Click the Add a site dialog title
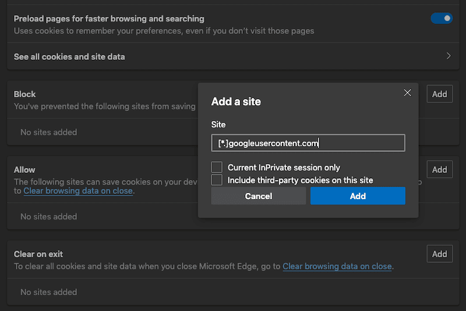The image size is (466, 311). coord(236,102)
